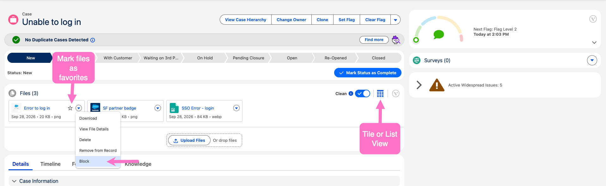Click the round icon right of the grid view icon
The image size is (606, 186).
pos(396,93)
